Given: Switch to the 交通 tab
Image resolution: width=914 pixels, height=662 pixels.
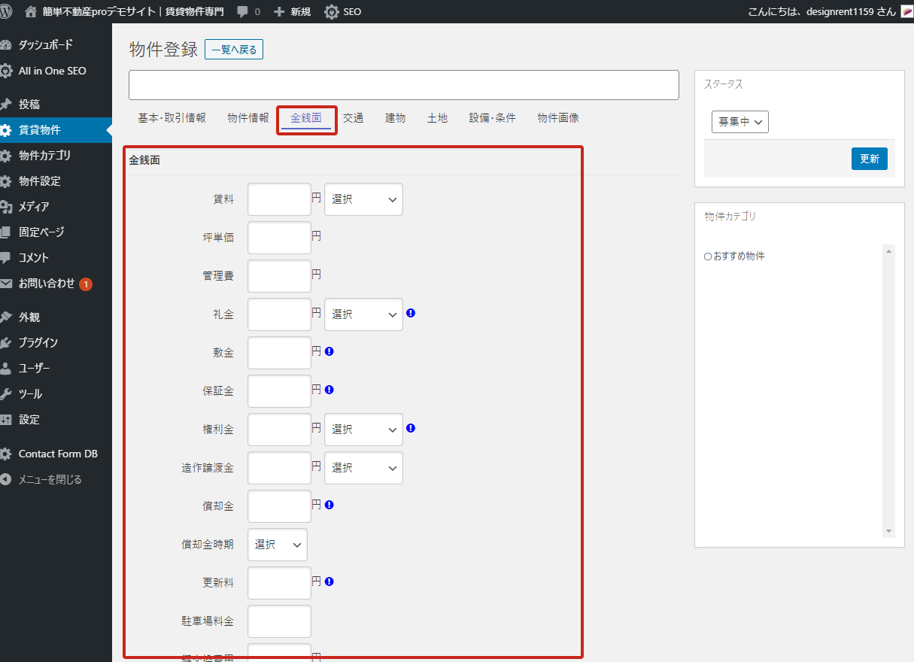Looking at the screenshot, I should [x=354, y=118].
